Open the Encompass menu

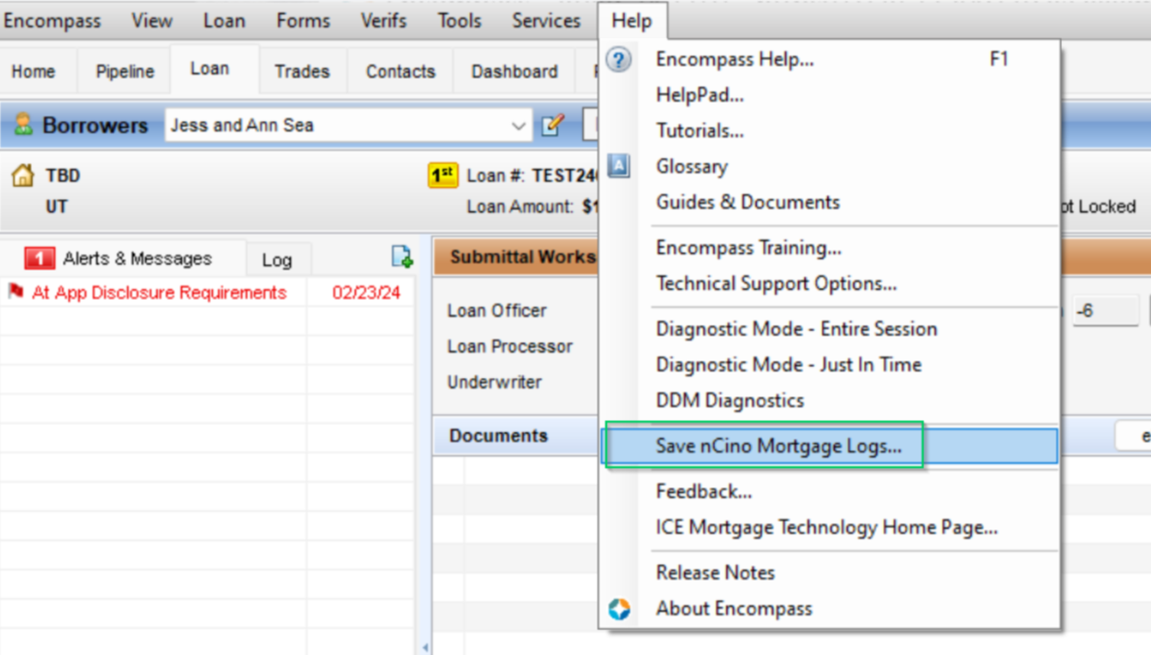point(51,20)
